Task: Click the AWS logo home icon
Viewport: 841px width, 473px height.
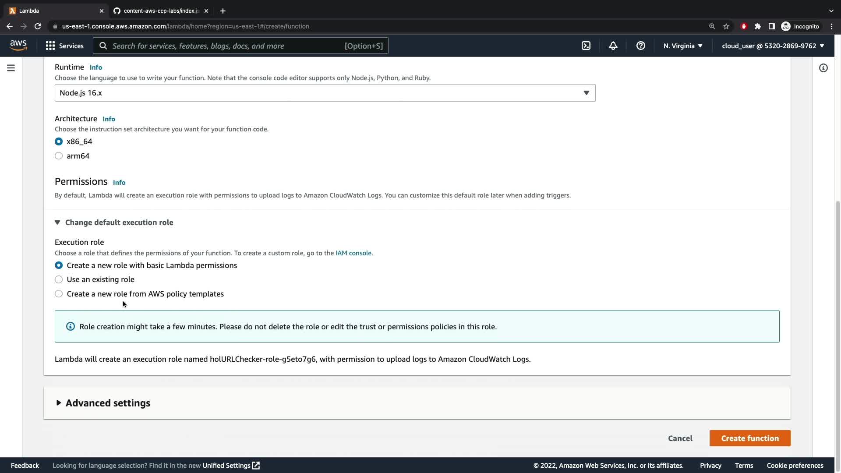Action: 18,46
